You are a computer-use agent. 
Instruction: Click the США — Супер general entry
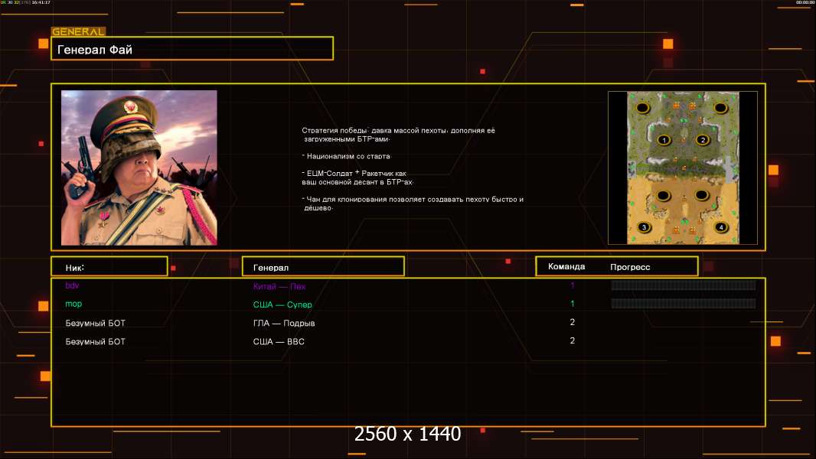click(x=282, y=304)
